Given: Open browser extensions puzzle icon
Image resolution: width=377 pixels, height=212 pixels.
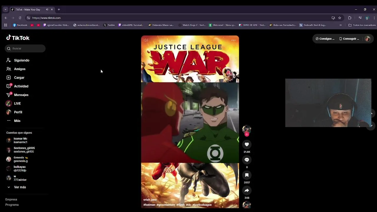Looking at the screenshot, I should pos(350,18).
